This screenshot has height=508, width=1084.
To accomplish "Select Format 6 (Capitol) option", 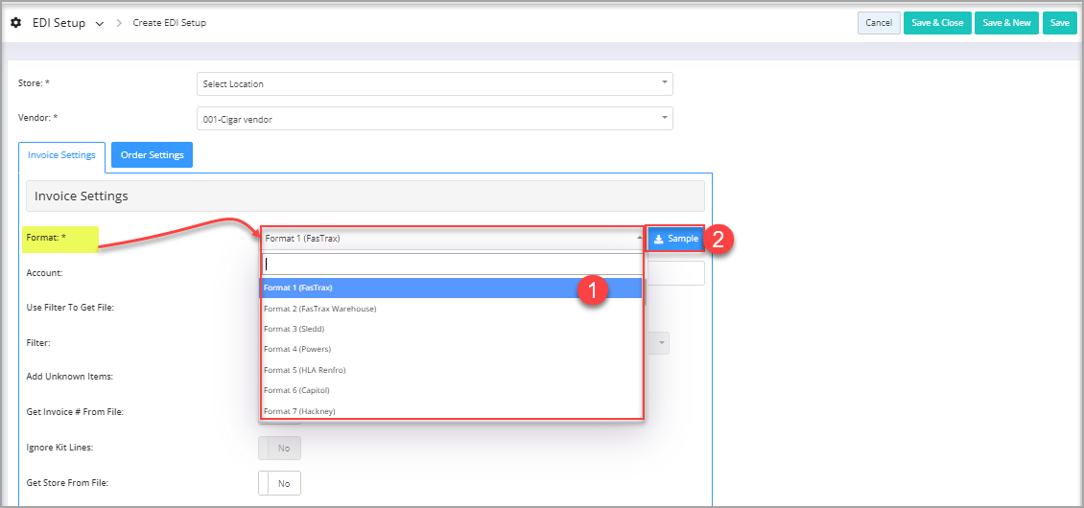I will [x=451, y=390].
